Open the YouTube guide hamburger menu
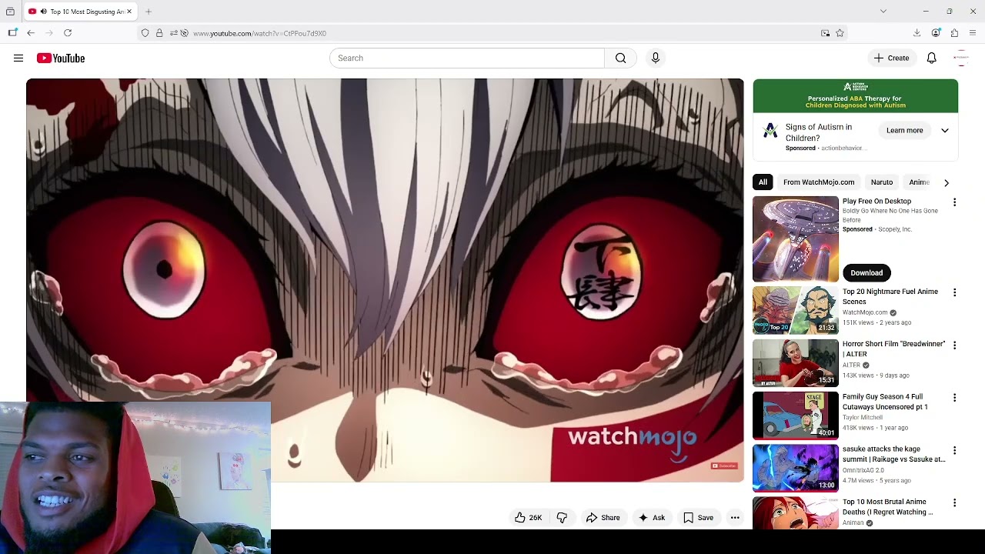 18,58
